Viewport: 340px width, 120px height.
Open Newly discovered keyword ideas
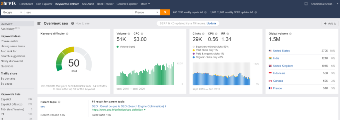[x=12, y=61]
